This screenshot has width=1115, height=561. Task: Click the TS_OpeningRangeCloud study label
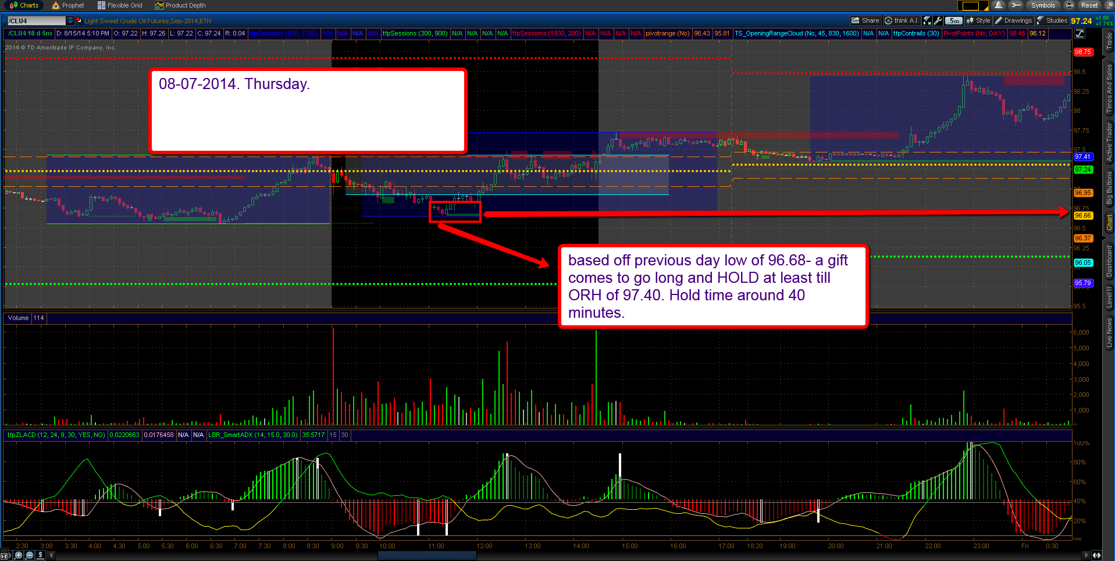coord(796,34)
